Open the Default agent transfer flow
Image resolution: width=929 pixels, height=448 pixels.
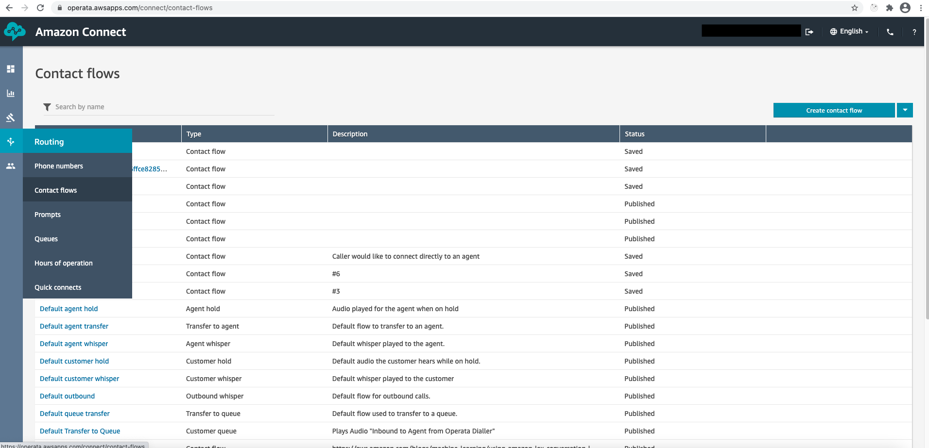(74, 326)
